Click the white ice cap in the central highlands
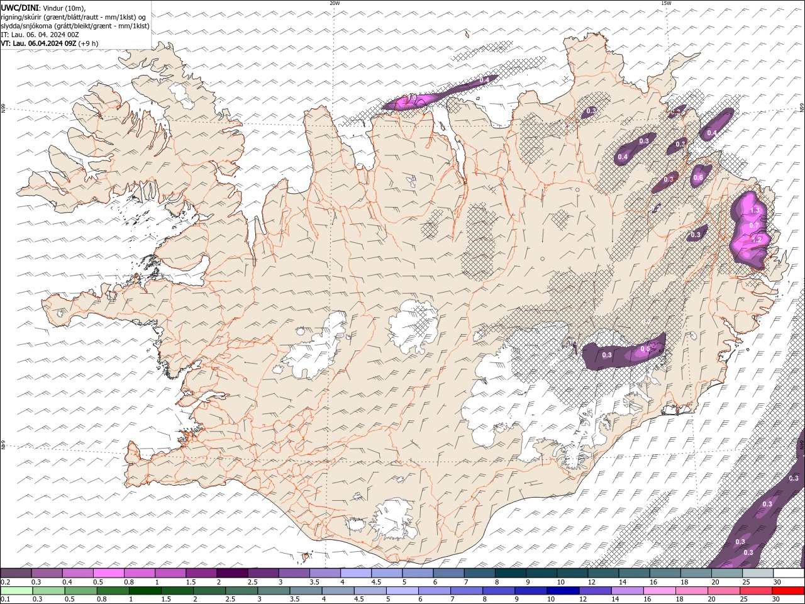The width and height of the screenshot is (805, 604). [x=414, y=326]
